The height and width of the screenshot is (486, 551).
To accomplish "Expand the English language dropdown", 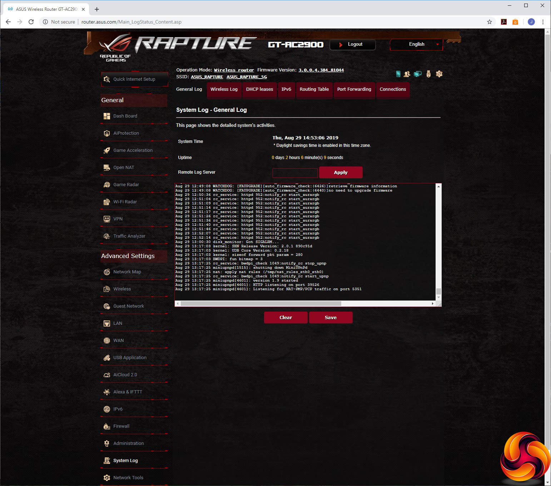I will click(416, 44).
